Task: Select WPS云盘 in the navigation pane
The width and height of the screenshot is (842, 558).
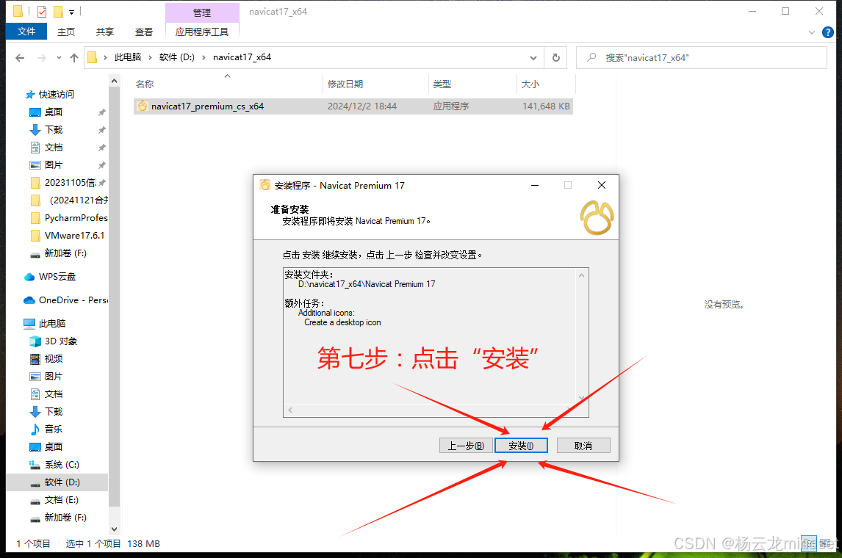Action: point(57,277)
